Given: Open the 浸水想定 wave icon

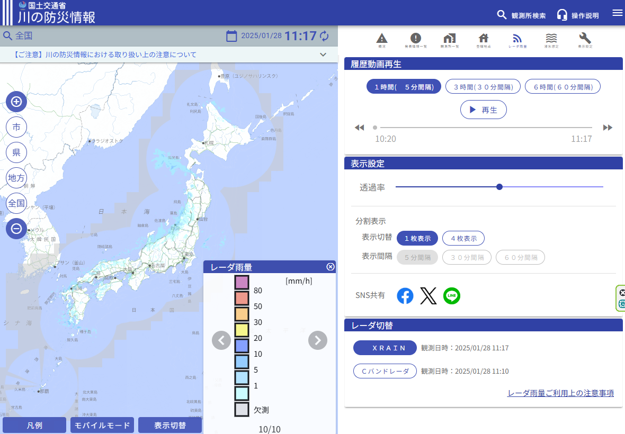Looking at the screenshot, I should coord(551,40).
